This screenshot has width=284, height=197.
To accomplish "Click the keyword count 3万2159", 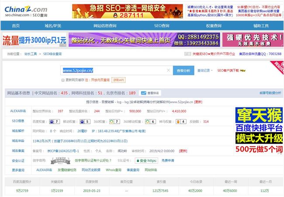I will (57, 190).
